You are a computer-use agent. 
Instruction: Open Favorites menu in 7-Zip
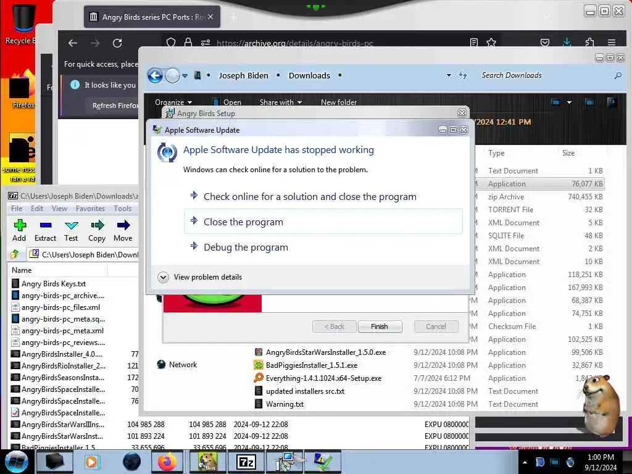coord(90,209)
